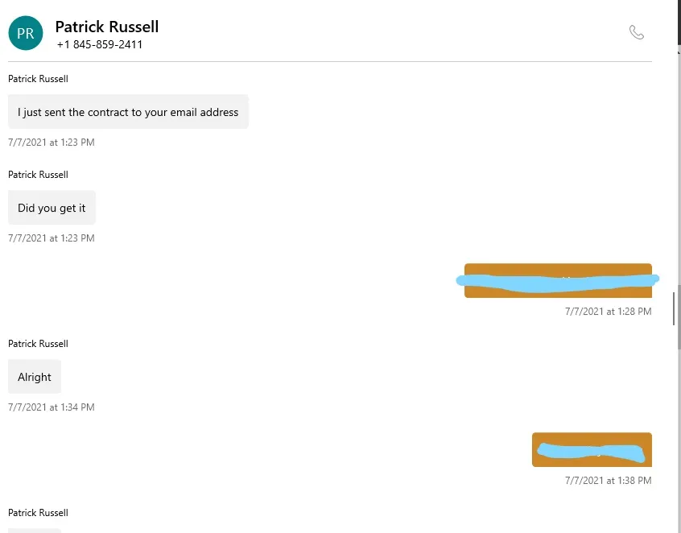Click the "Alright" message bubble
The width and height of the screenshot is (681, 533).
tap(35, 377)
